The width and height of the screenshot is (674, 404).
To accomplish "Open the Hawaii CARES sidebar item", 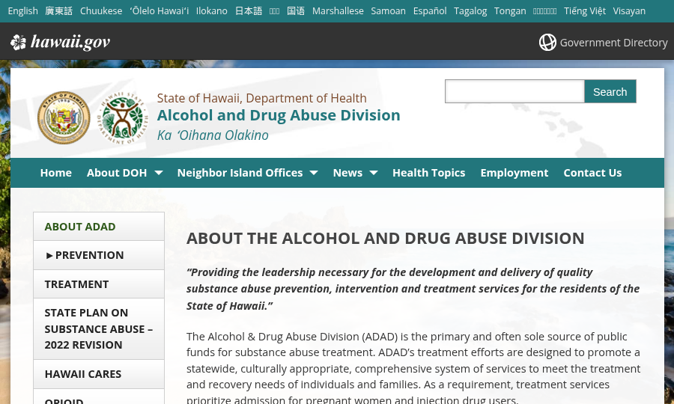I will pos(99,374).
